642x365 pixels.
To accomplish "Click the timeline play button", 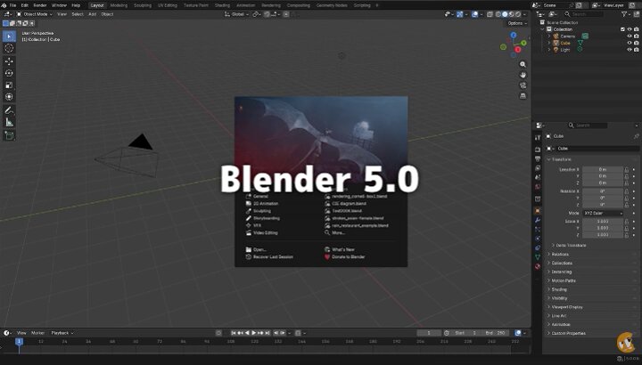I will [x=254, y=333].
